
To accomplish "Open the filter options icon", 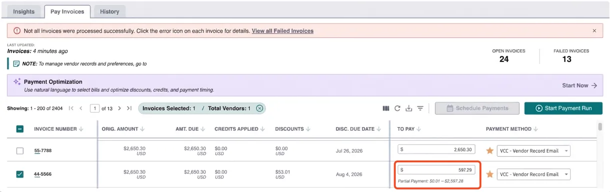I will pyautogui.click(x=420, y=108).
